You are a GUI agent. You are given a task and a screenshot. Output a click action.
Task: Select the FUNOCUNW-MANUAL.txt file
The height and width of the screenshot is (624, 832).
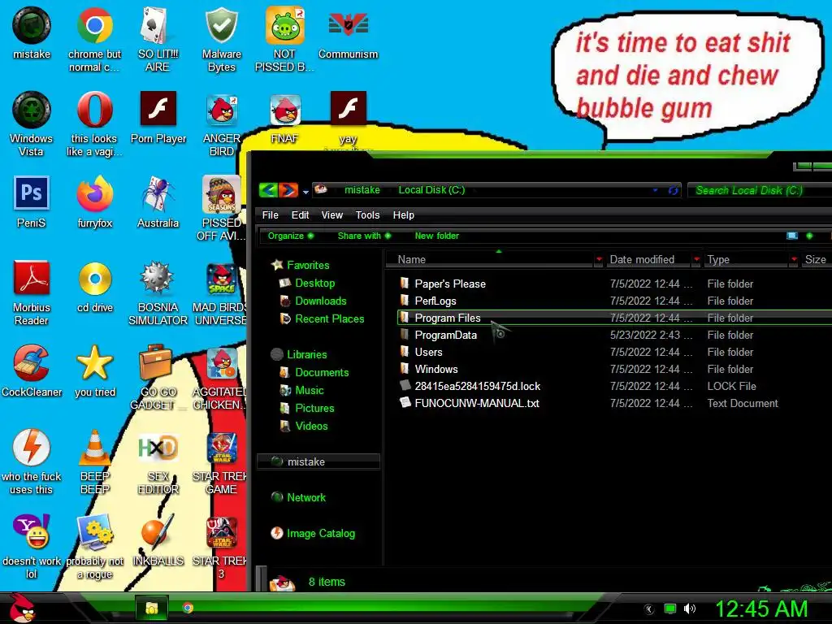[x=476, y=403]
